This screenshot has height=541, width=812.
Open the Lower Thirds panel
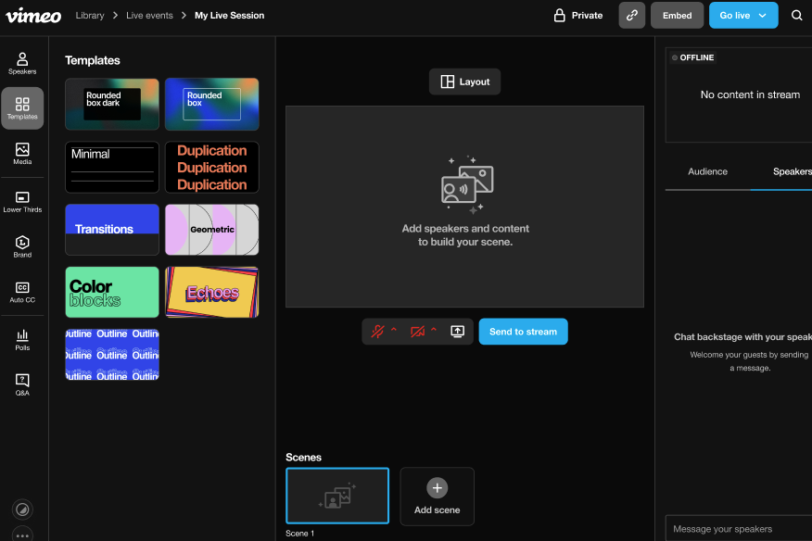[22, 199]
